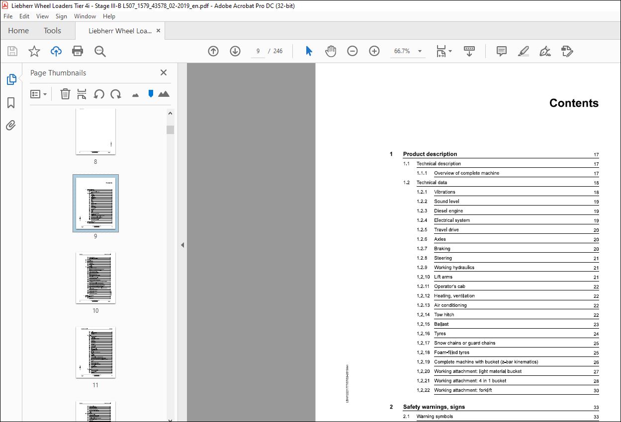Image resolution: width=621 pixels, height=422 pixels.
Task: Open the Bookmarks panel icon
Action: (11, 102)
